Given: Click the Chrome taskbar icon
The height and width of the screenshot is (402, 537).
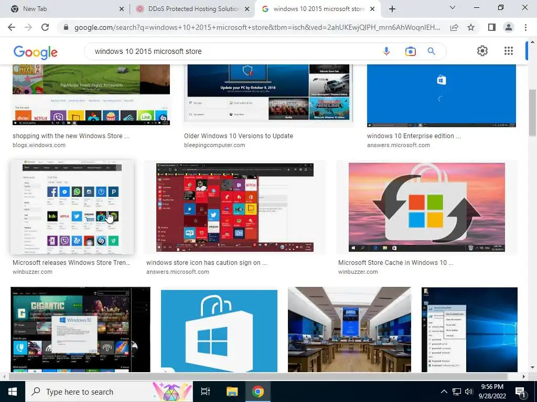Looking at the screenshot, I should 258,392.
